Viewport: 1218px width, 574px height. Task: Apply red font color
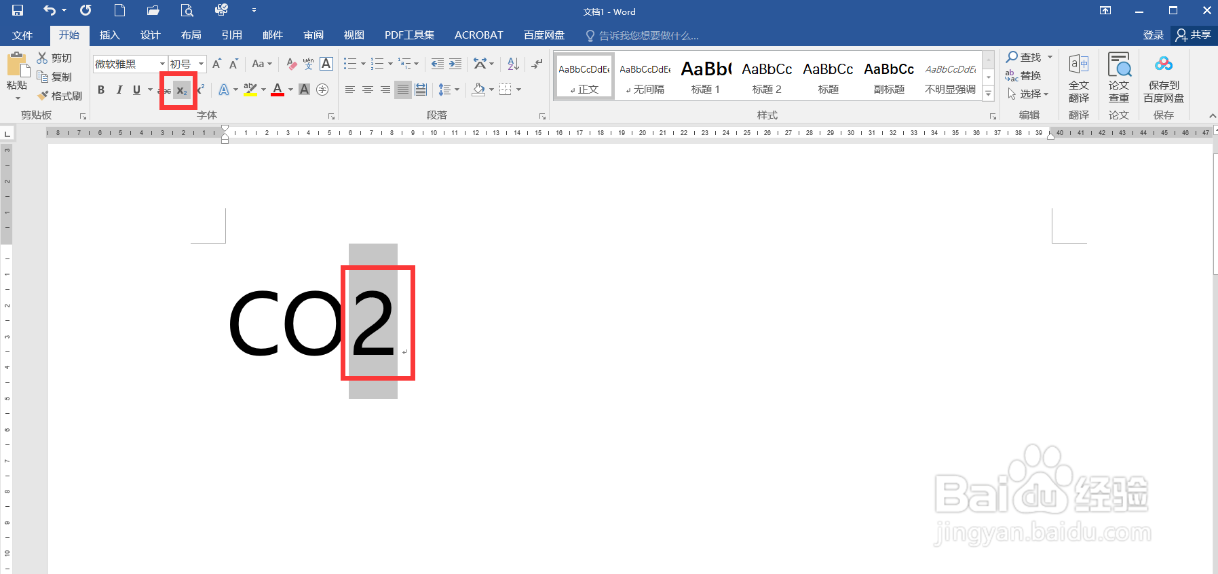(278, 90)
